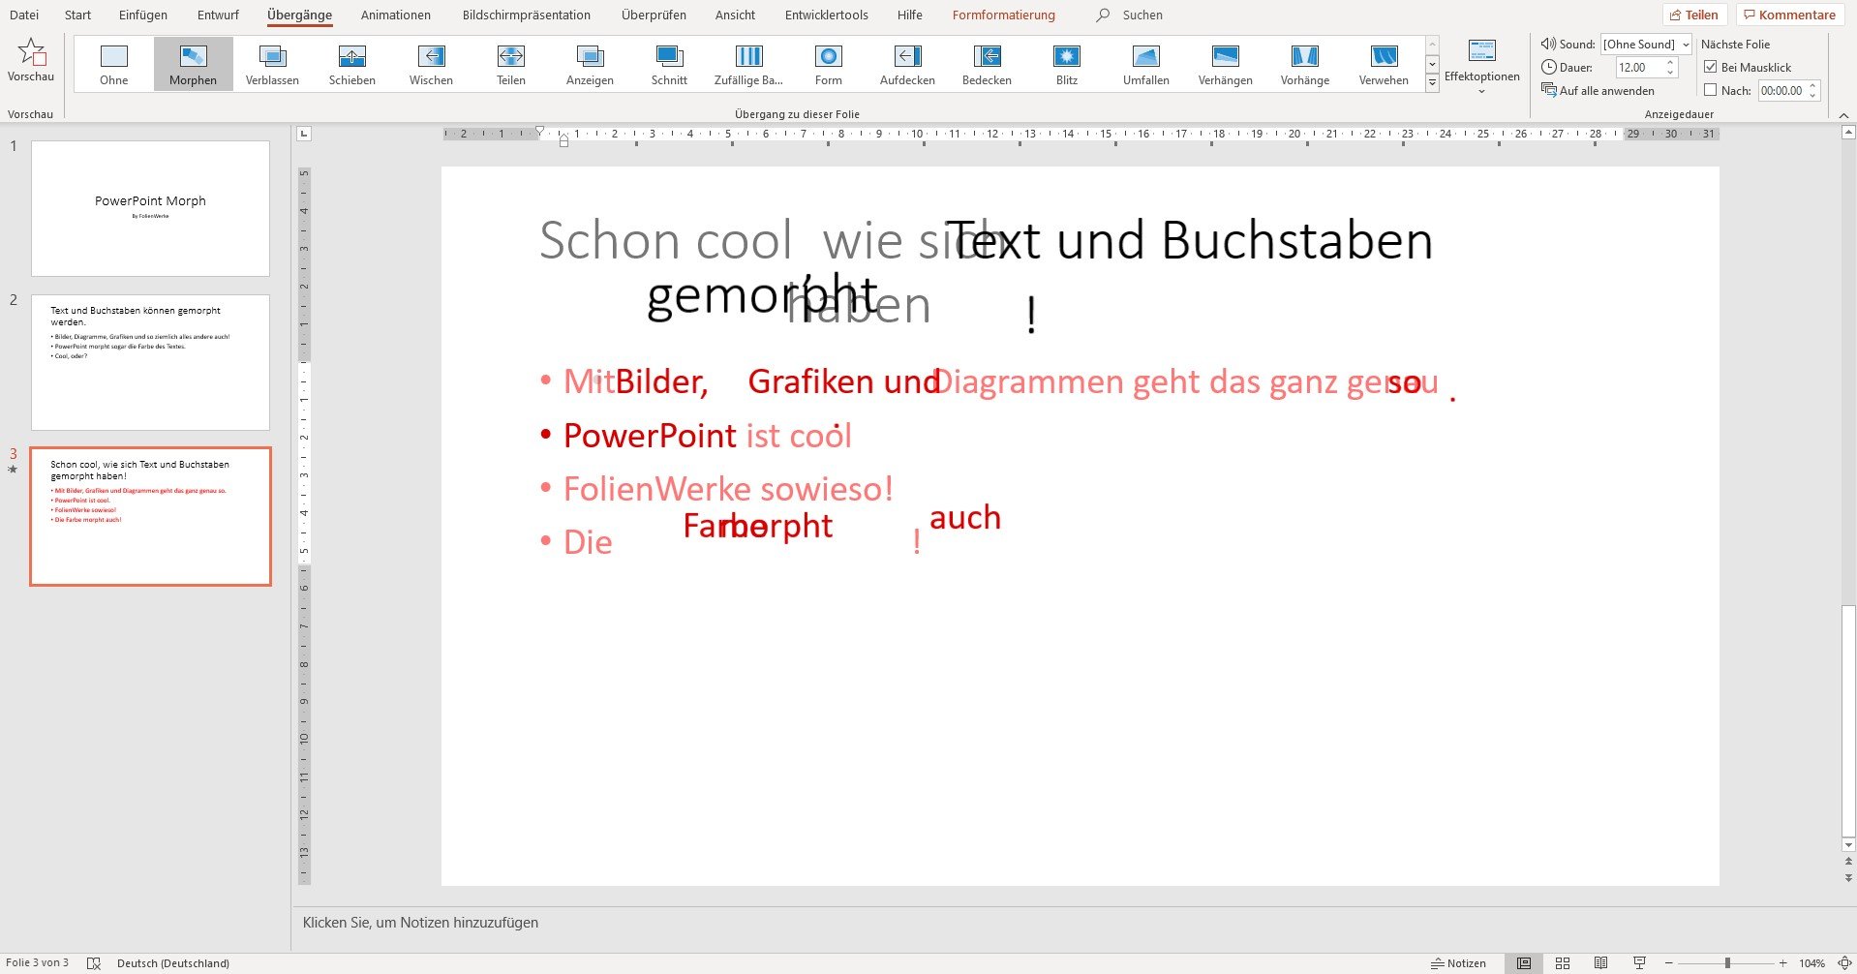Click Deutsch (Deutschland) language indicator
Viewport: 1857px width, 974px height.
(173, 963)
